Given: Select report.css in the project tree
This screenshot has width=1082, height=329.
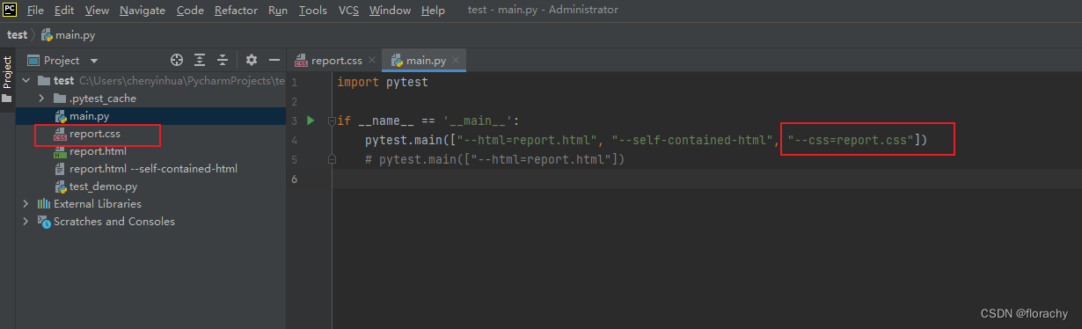Looking at the screenshot, I should click(x=150, y=134).
